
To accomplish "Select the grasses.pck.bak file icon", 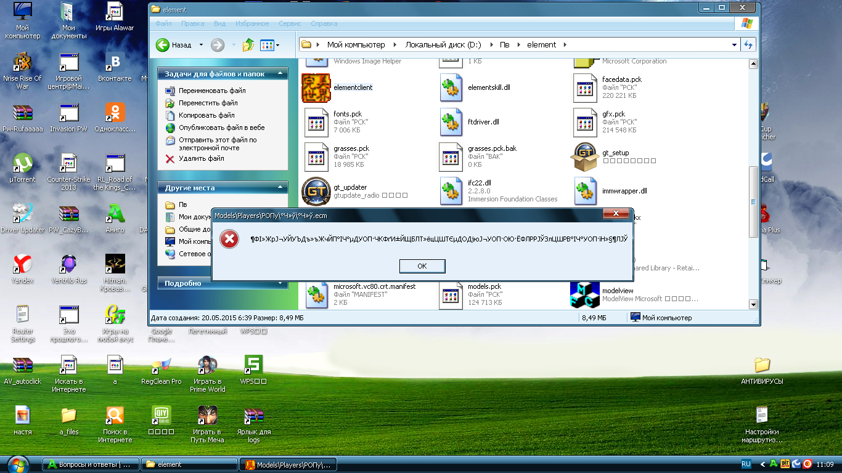I will 451,157.
